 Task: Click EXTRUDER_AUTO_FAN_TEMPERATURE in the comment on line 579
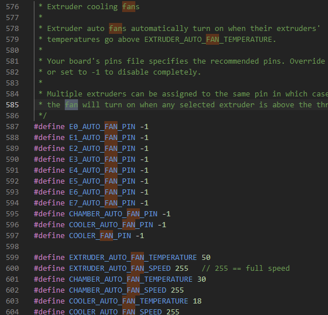tap(208, 40)
